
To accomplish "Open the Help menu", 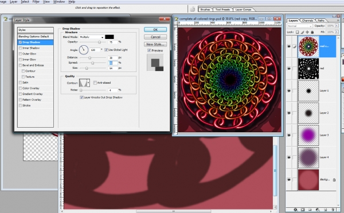I will pyautogui.click(x=72, y=2).
